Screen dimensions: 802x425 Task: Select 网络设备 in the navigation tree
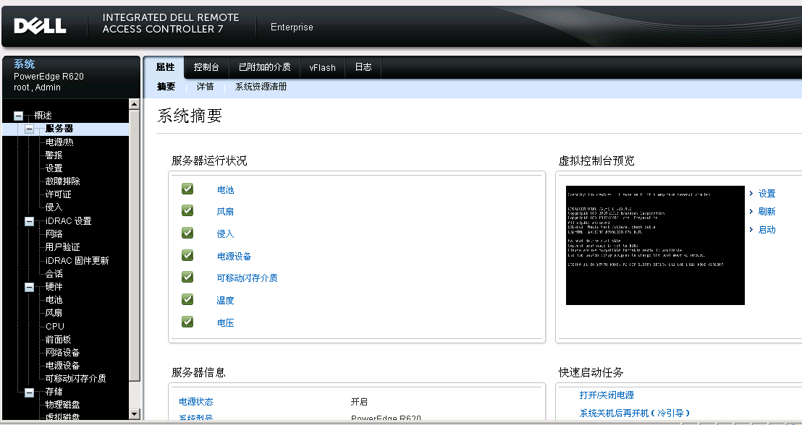pos(62,353)
